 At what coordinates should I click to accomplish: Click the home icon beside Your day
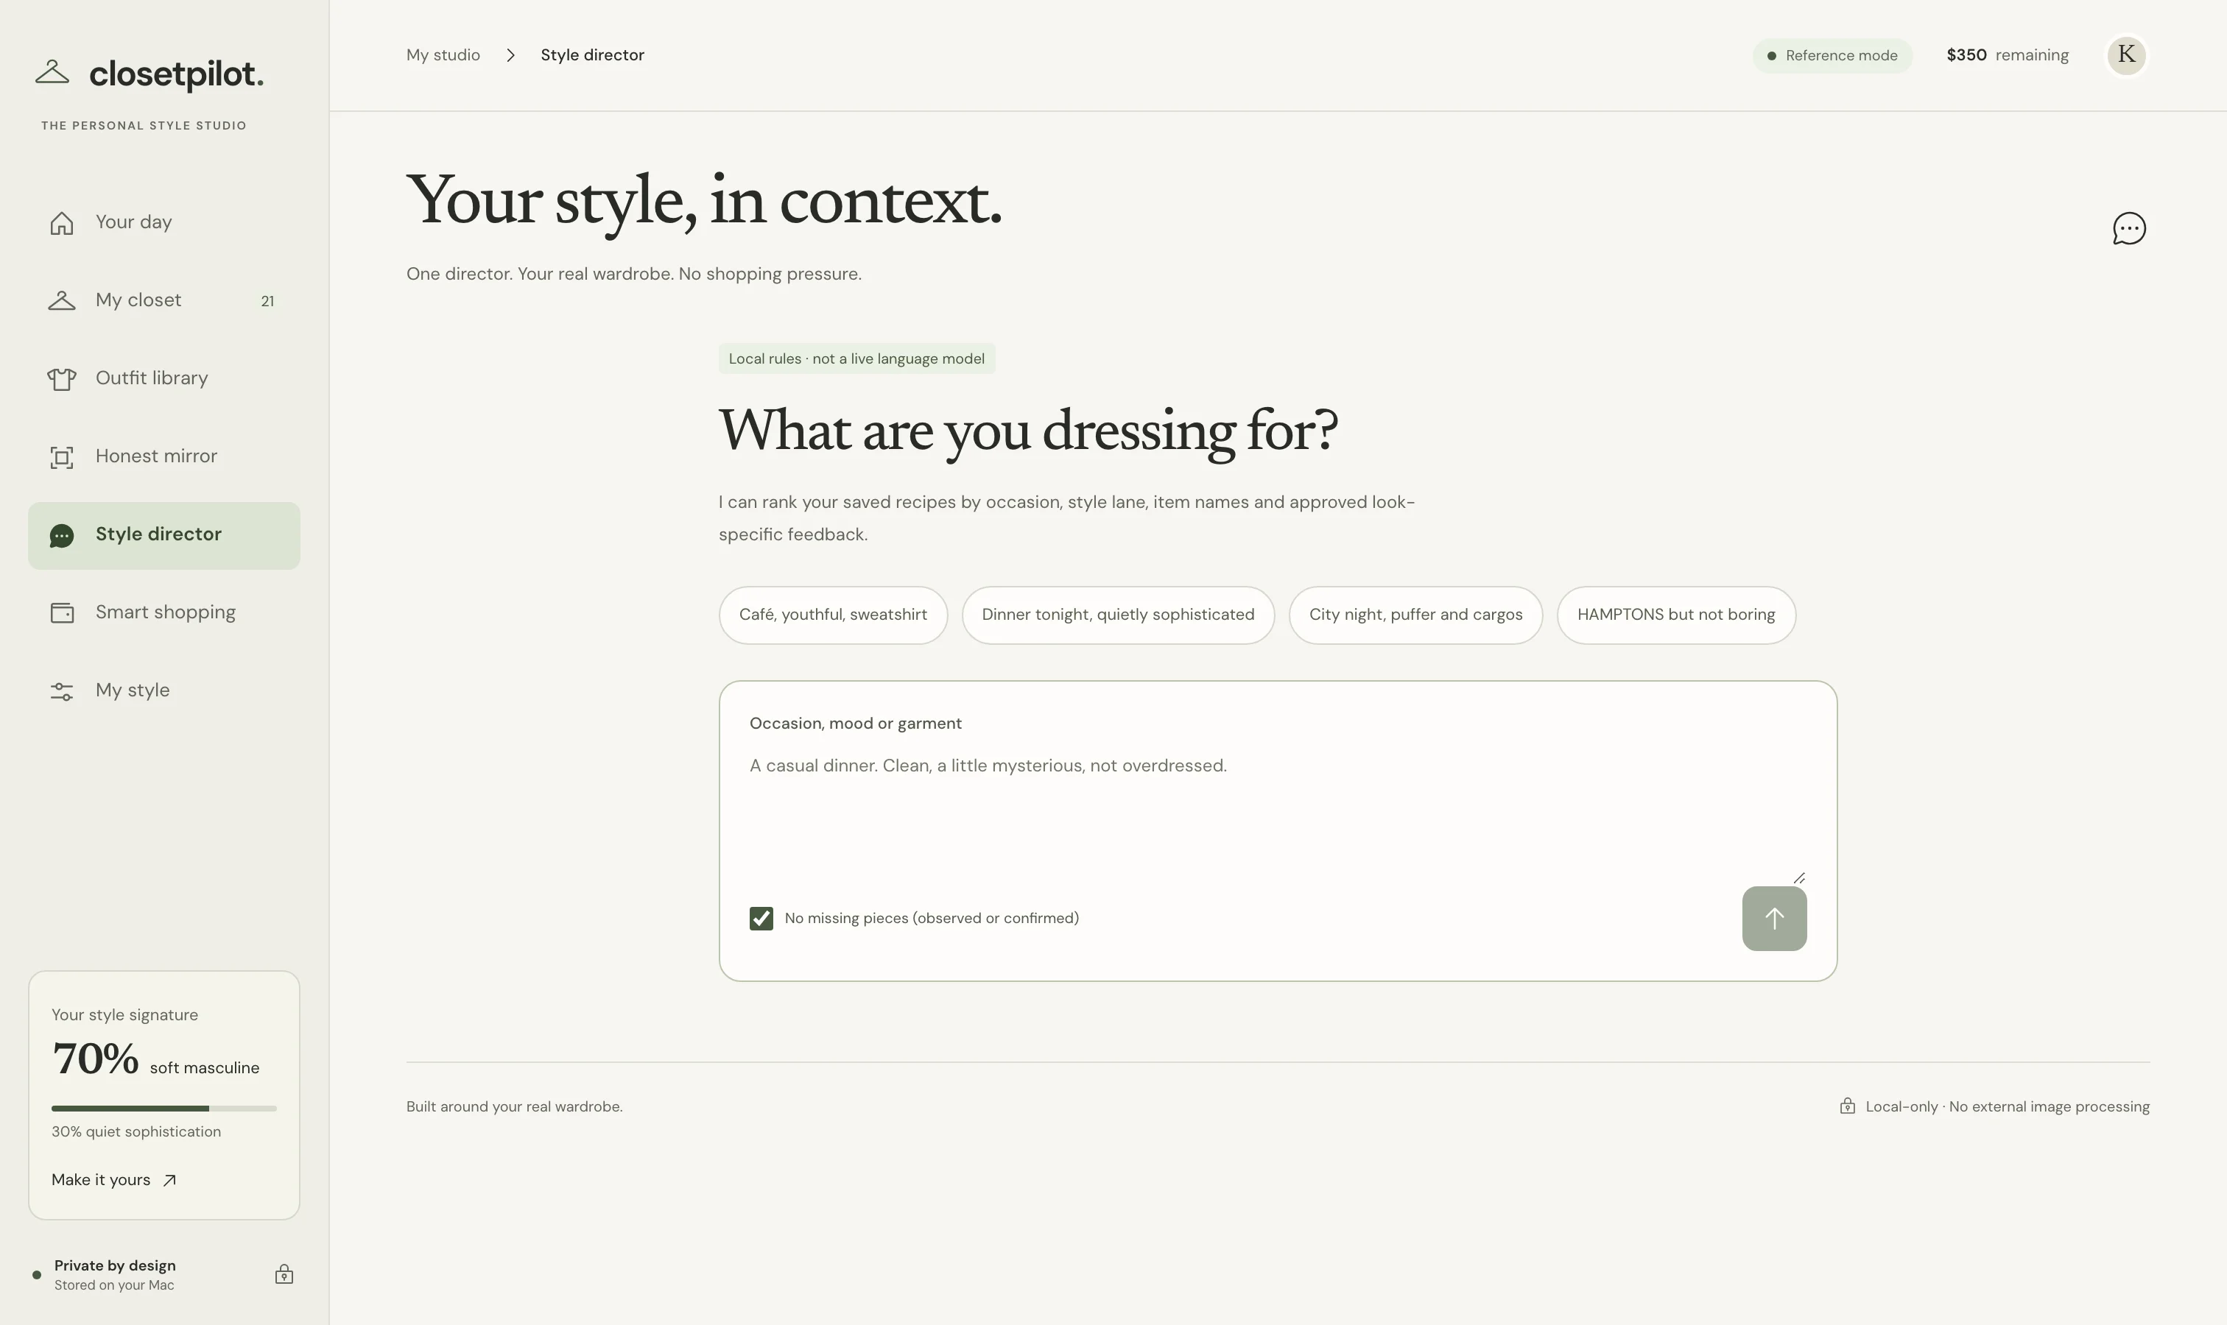pos(62,222)
